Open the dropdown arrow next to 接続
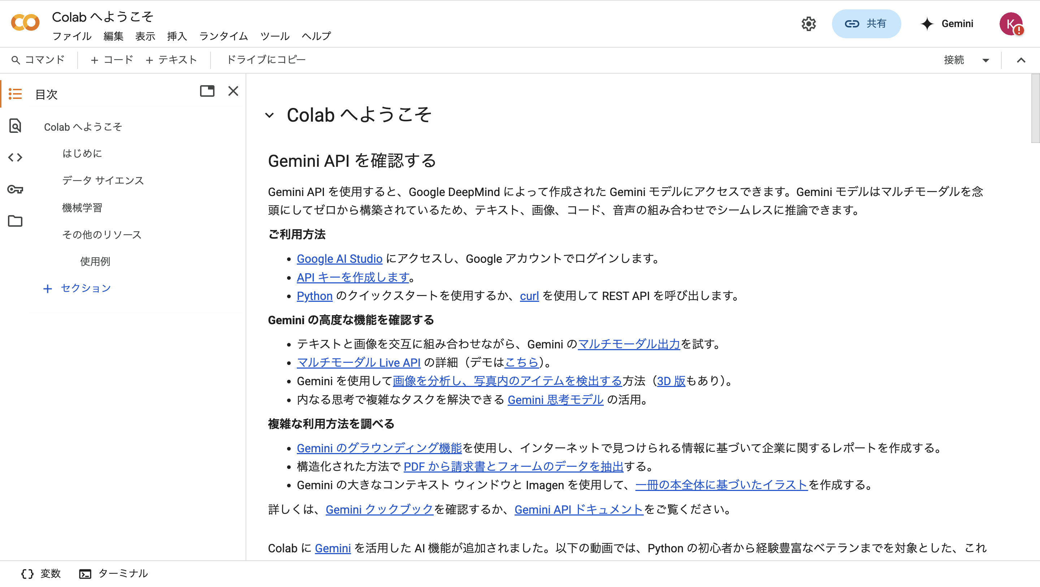1040x587 pixels. point(986,60)
